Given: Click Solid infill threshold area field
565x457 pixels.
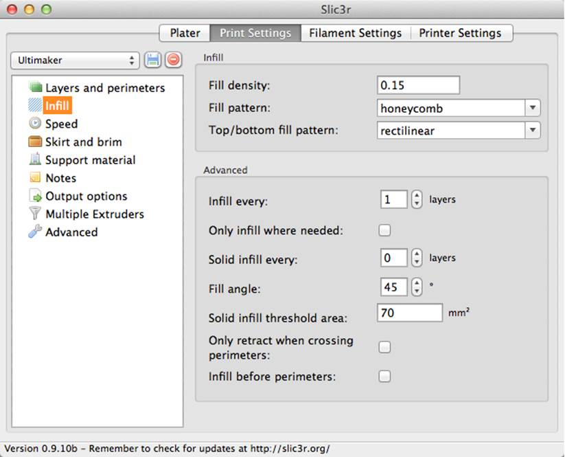Looking at the screenshot, I should pyautogui.click(x=410, y=313).
